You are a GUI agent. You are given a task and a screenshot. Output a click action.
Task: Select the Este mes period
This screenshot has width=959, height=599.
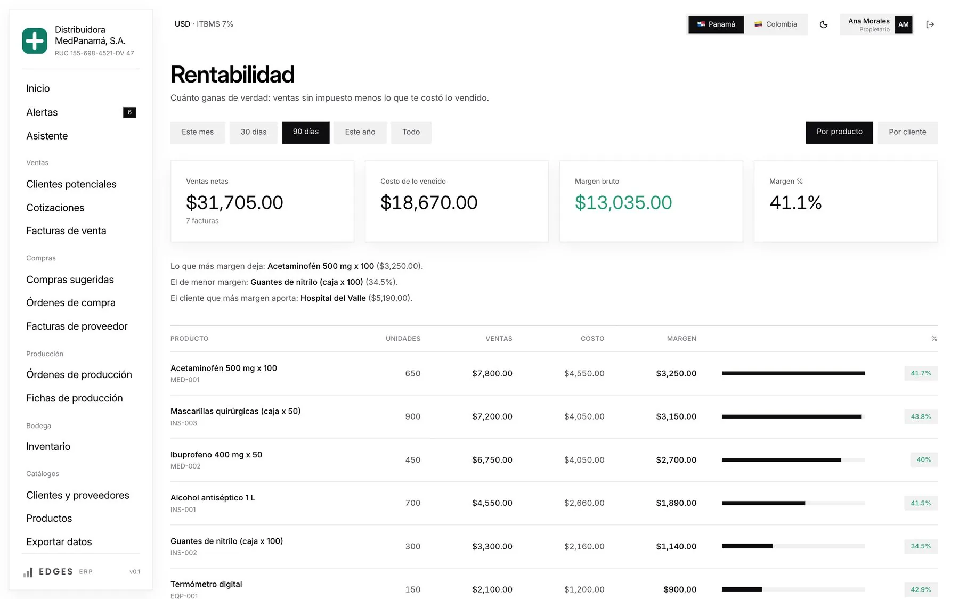(198, 132)
